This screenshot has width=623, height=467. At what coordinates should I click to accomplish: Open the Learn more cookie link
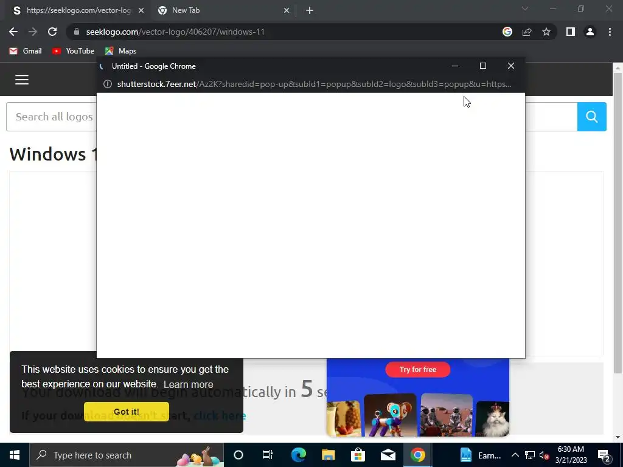[189, 384]
